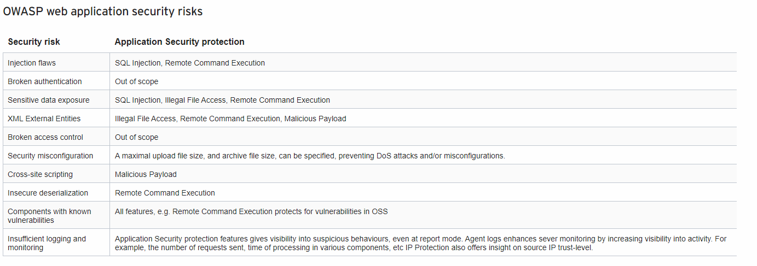Select Insufficient logging and monitoring row label
This screenshot has width=757, height=266.
[47, 243]
